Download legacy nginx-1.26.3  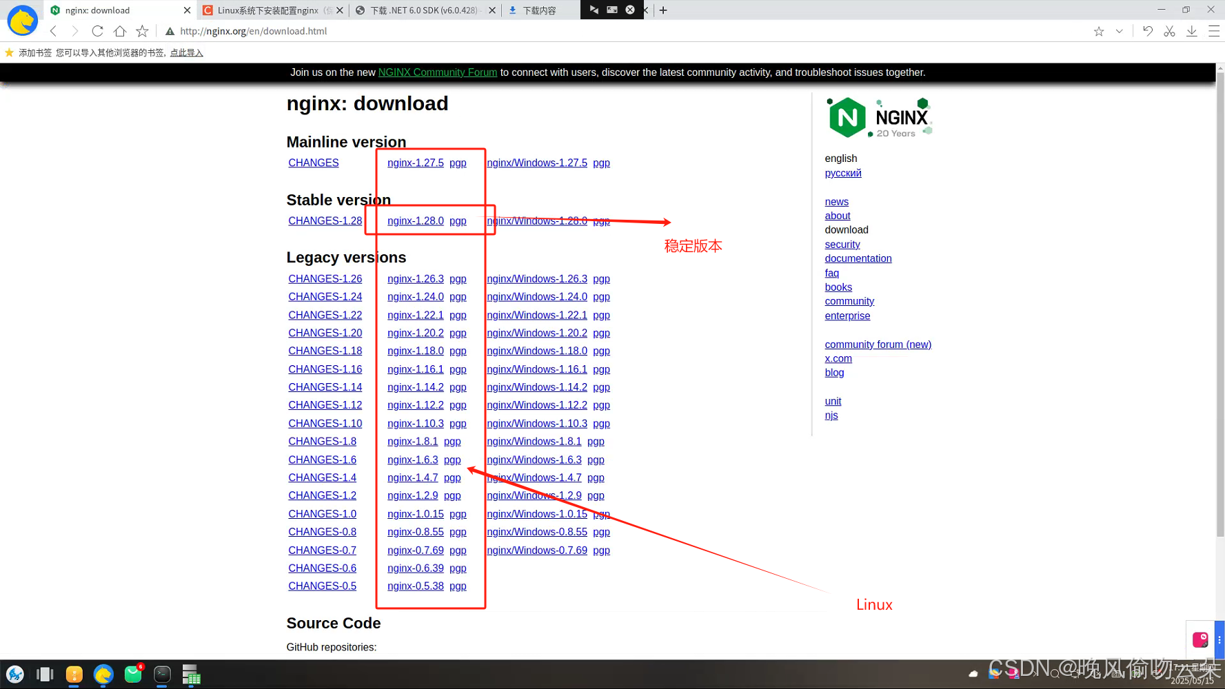pos(416,278)
